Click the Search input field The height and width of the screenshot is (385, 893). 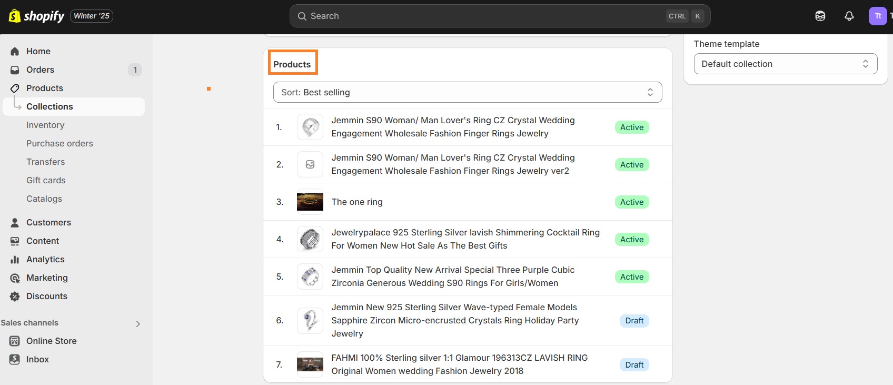[x=484, y=16]
